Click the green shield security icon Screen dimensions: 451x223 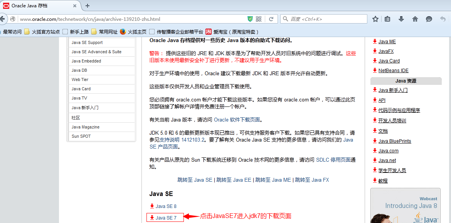pyautogui.click(x=250, y=19)
